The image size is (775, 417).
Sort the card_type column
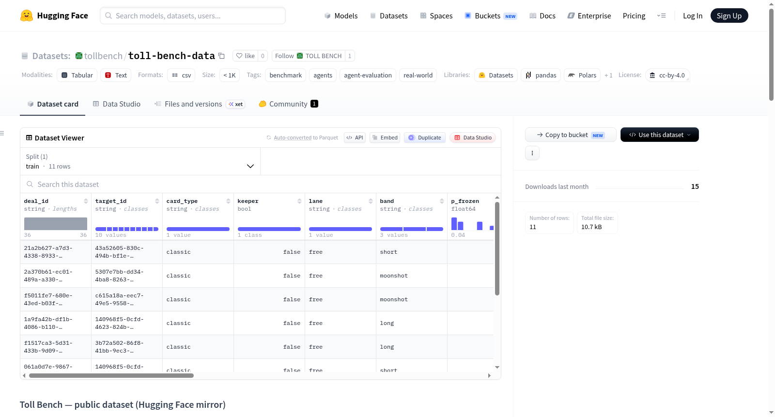pos(228,201)
